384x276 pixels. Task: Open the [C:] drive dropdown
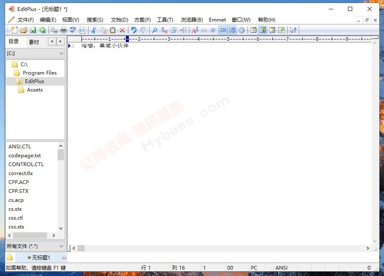[35, 53]
